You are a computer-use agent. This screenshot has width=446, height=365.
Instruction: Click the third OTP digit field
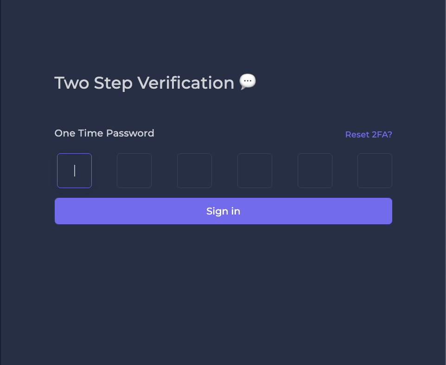(194, 171)
